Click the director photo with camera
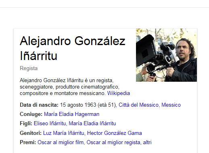Viewport: 209px width, 153px height. coord(166,55)
